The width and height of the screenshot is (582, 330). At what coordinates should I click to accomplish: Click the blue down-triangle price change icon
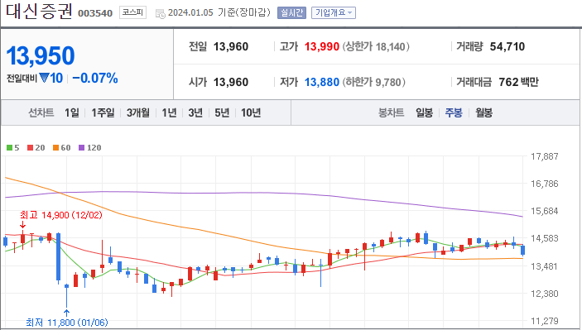point(44,78)
